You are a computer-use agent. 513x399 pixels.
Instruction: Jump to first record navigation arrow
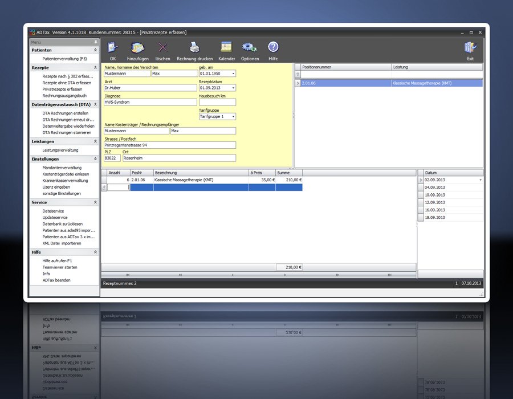click(128, 275)
